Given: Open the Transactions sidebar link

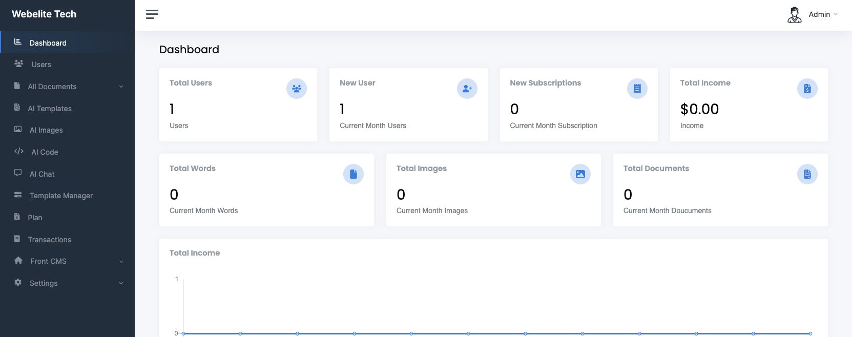Looking at the screenshot, I should [x=49, y=240].
